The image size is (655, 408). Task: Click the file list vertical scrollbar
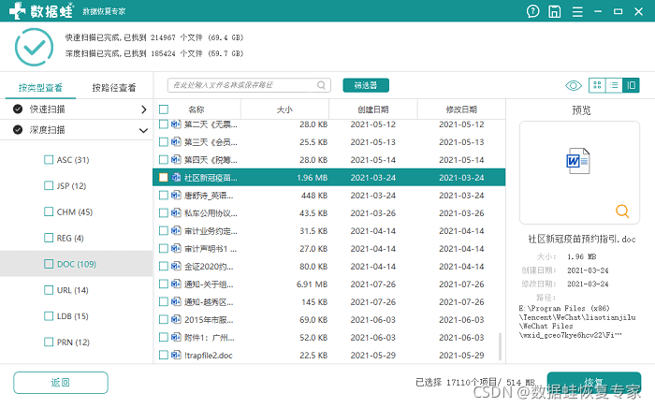click(x=500, y=346)
